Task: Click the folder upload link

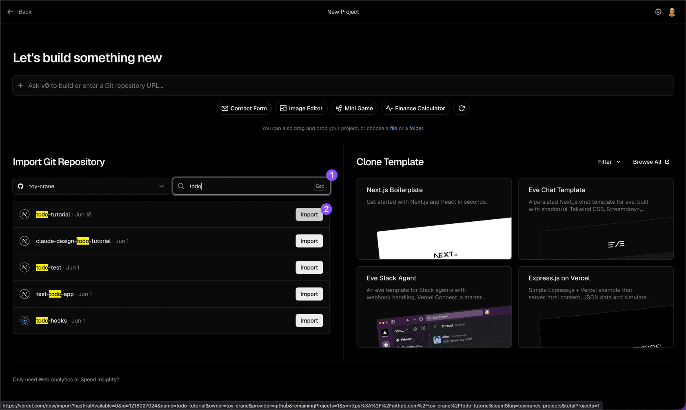Action: (x=416, y=128)
